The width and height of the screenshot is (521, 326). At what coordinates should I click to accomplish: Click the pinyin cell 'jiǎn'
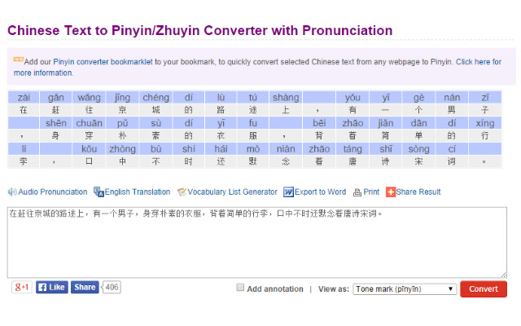pos(385,123)
